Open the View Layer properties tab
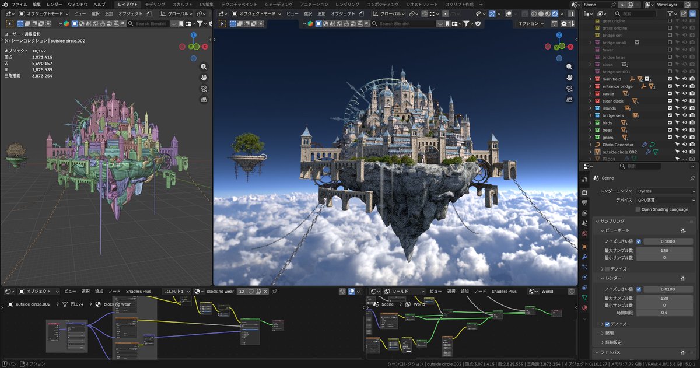Image resolution: width=700 pixels, height=368 pixels. pyautogui.click(x=584, y=213)
